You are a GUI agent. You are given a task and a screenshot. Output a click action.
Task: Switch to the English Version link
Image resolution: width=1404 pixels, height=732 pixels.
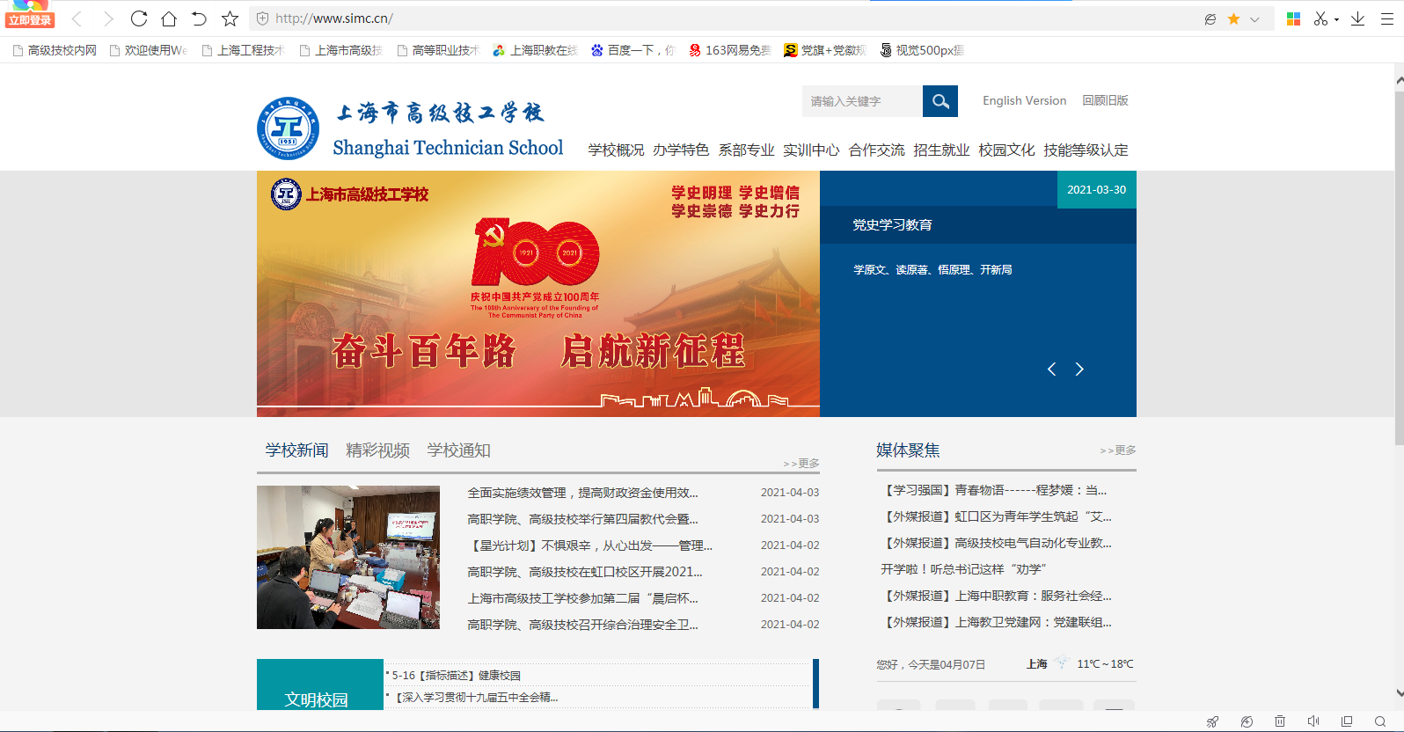(1025, 100)
